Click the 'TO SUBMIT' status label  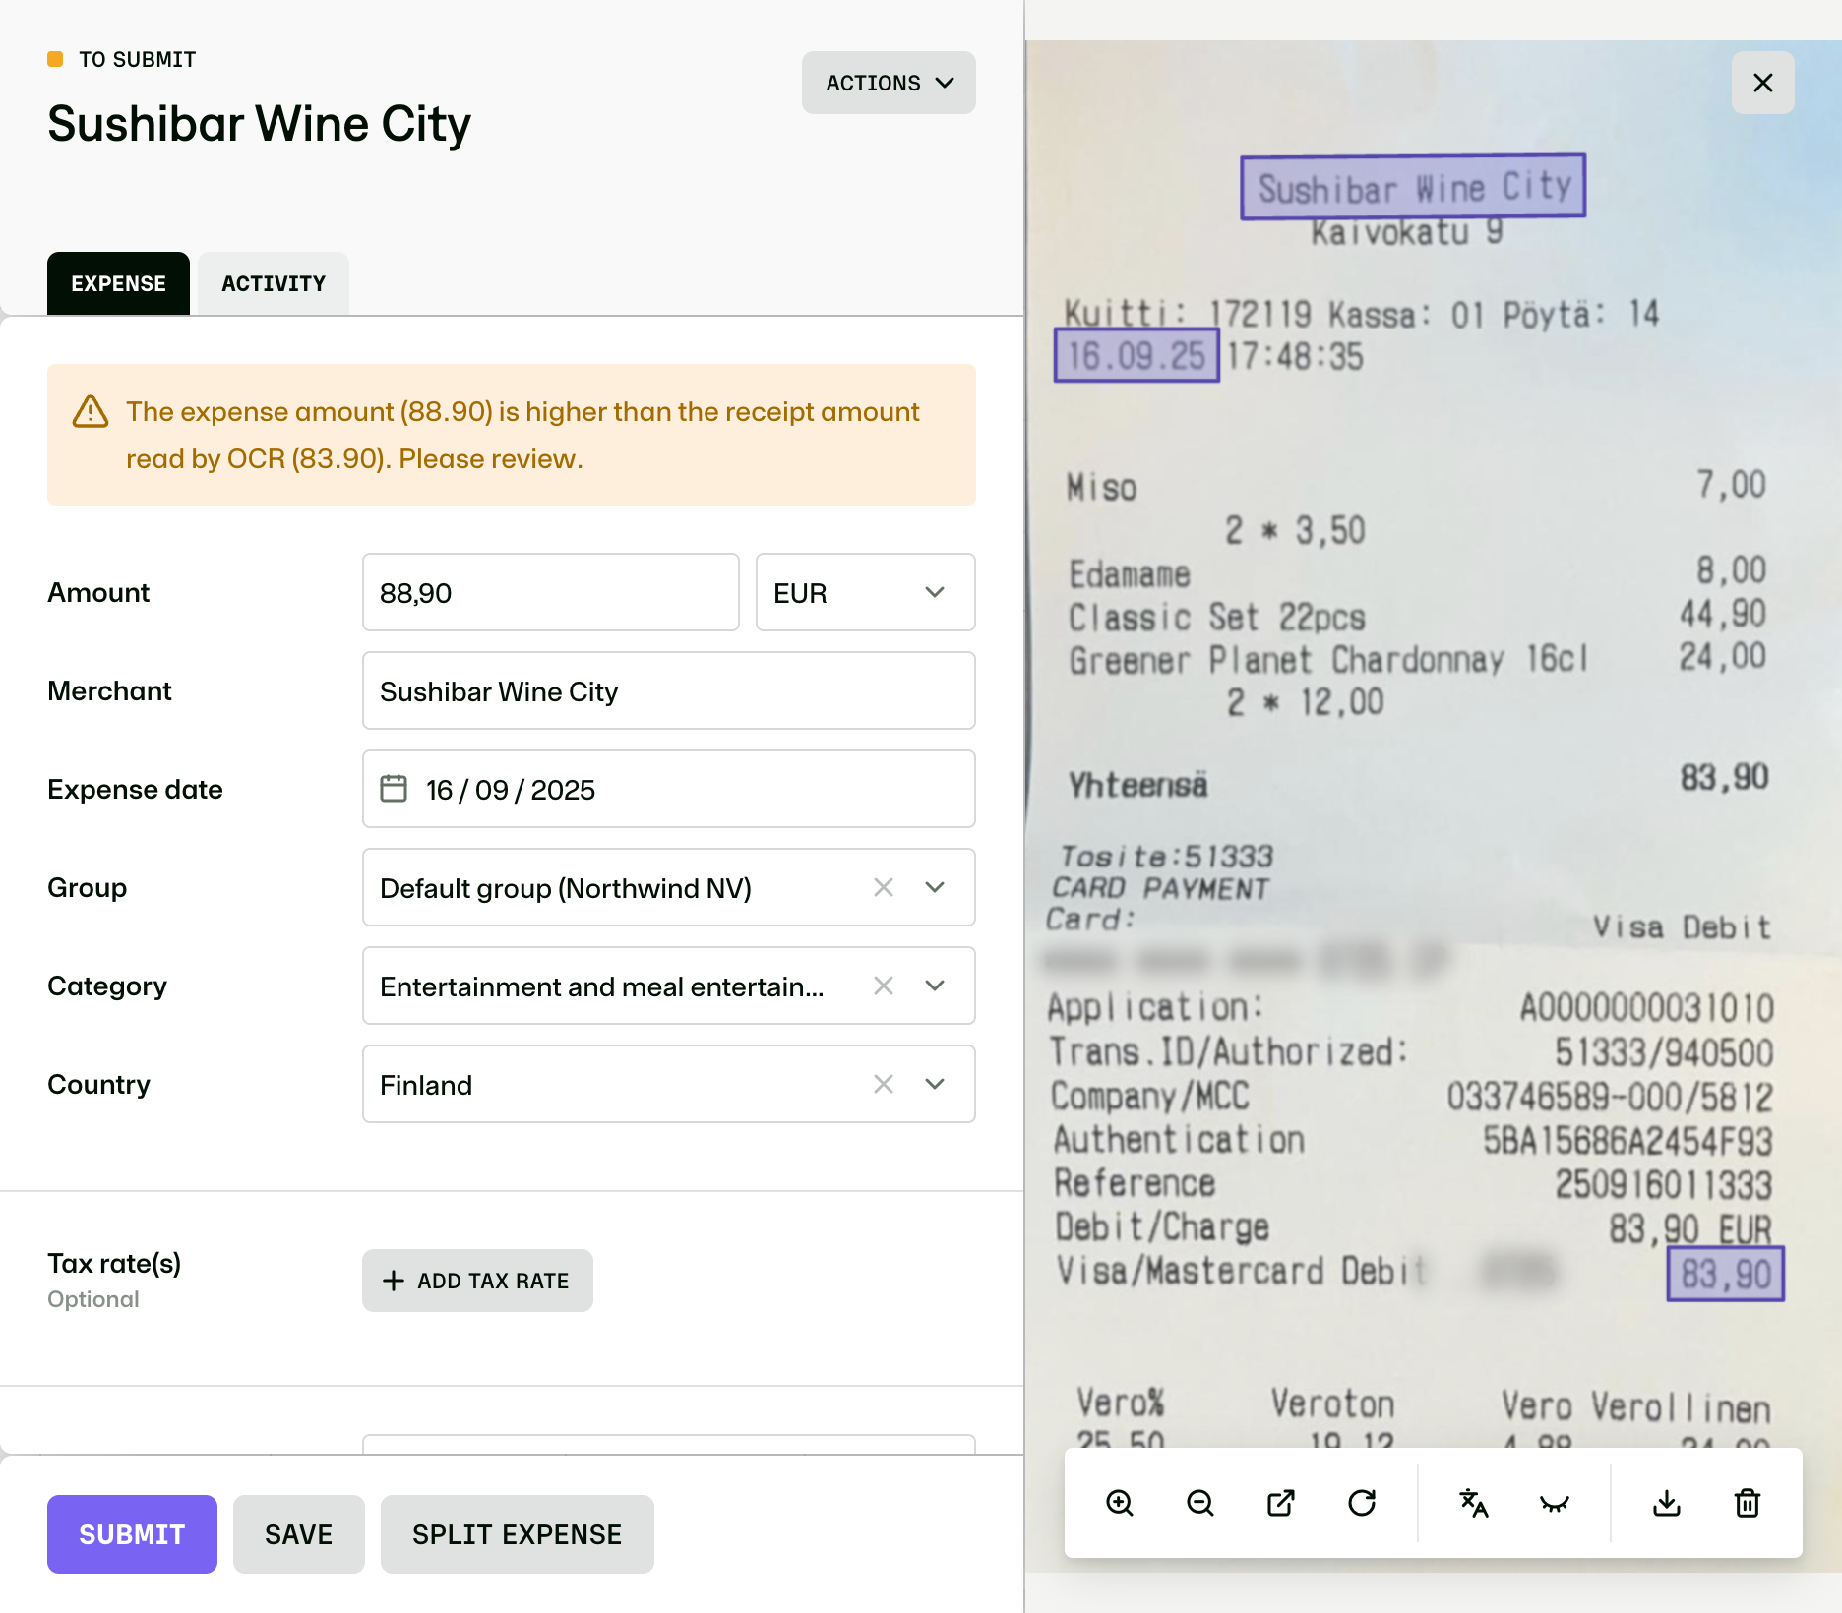pos(138,59)
